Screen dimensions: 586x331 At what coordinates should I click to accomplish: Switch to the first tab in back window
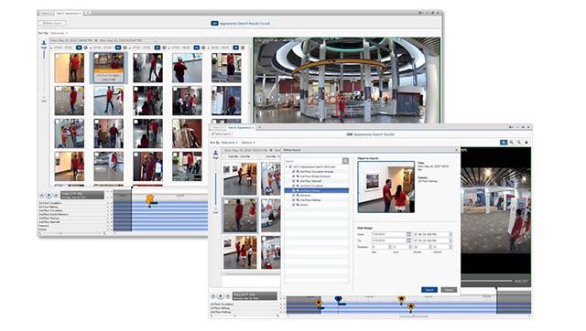click(x=46, y=13)
